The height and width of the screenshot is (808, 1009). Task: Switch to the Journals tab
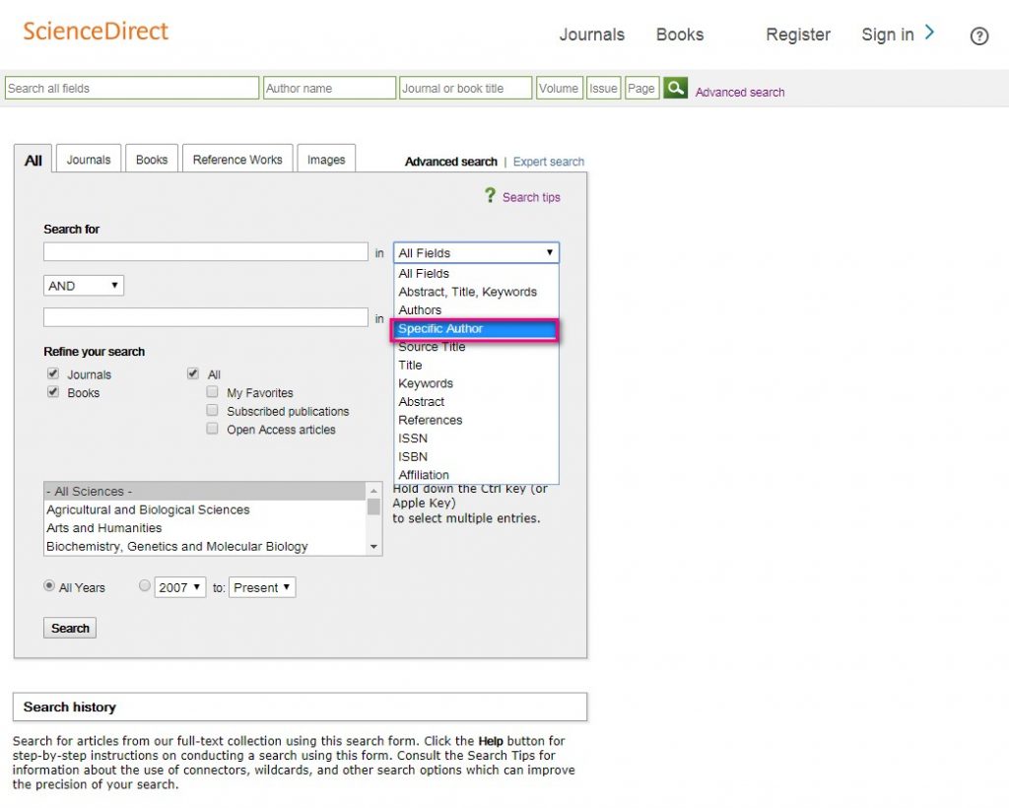[89, 159]
